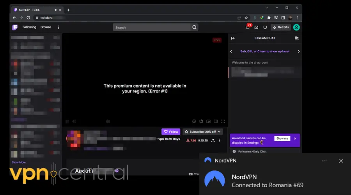Screen dimensions: 351x195
Task: Reload the Twitch page
Action: (x=28, y=18)
